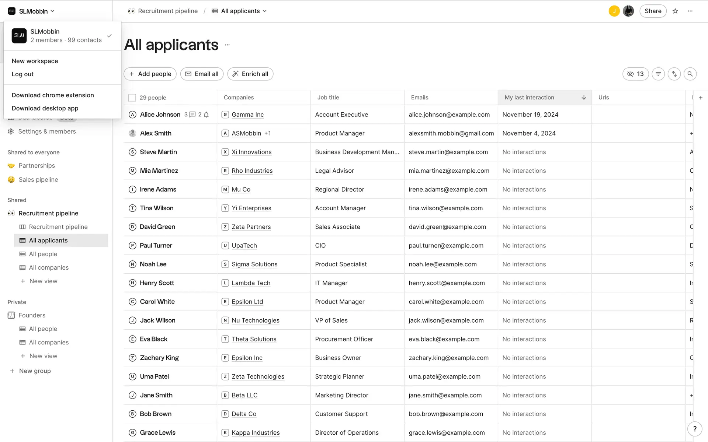Viewport: 708px width, 442px height.
Task: Expand the All applicants view dropdown
Action: tap(264, 11)
